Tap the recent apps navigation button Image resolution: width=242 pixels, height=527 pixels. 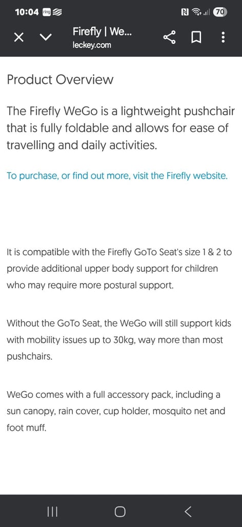[52, 512]
